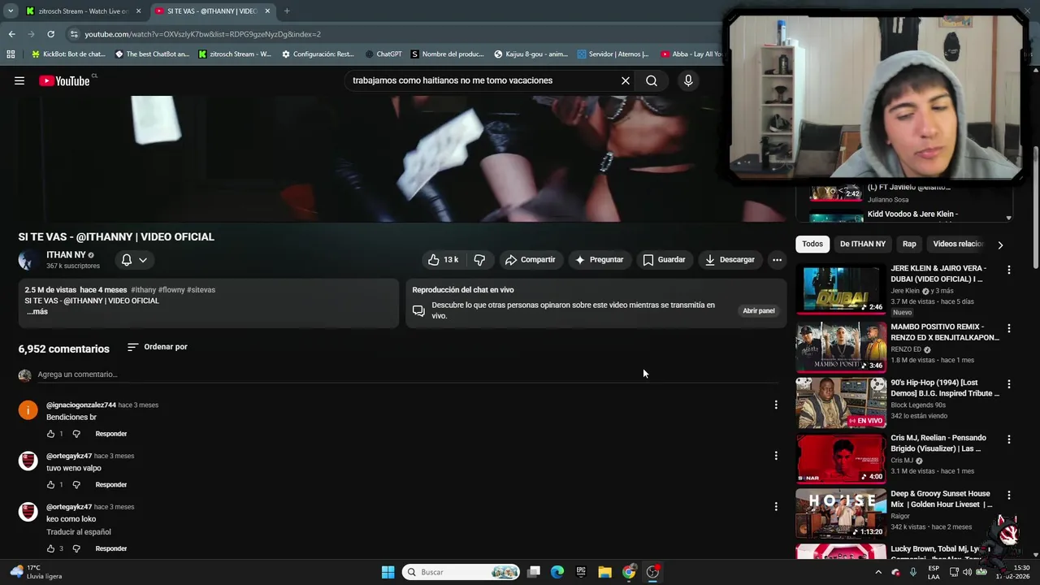Dislike the Bendiciones br comment

[76, 434]
